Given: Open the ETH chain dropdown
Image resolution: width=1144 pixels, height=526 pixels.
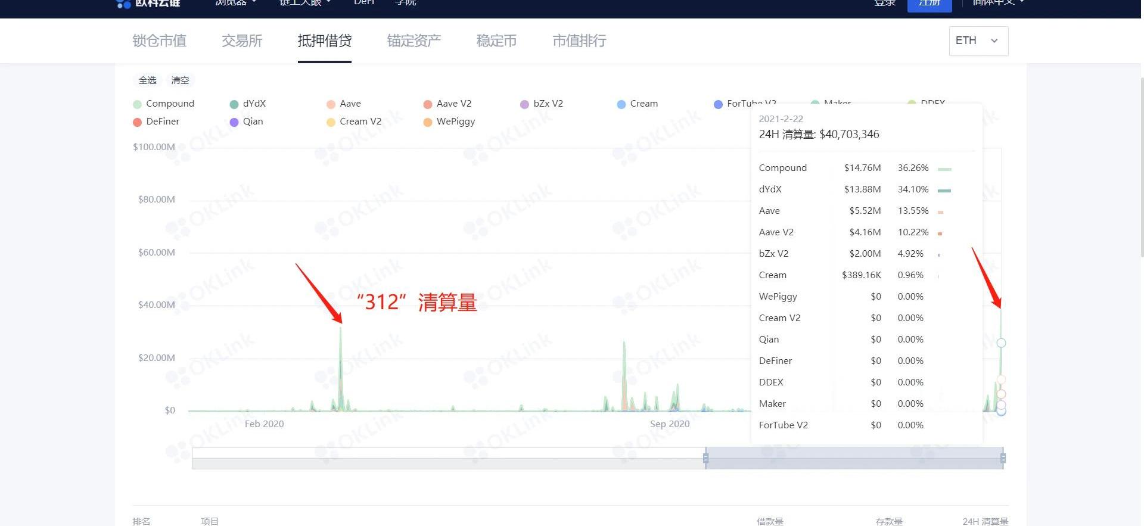Looking at the screenshot, I should [978, 41].
